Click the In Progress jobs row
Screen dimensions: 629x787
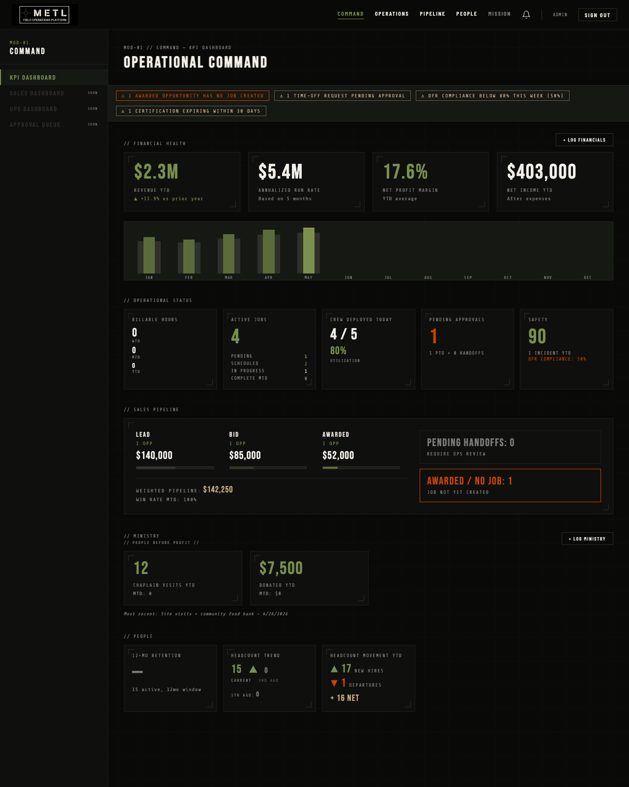(269, 371)
